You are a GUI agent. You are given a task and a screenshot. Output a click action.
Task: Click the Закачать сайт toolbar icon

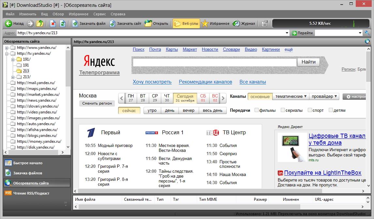[x=112, y=23]
